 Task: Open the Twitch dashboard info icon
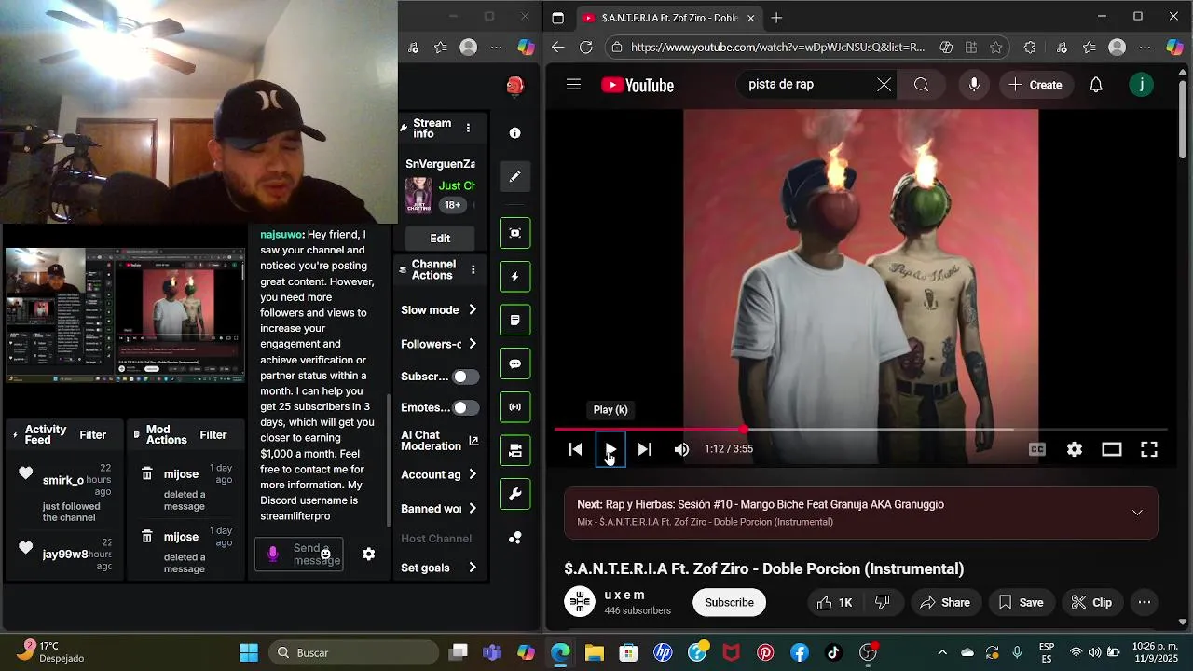tap(514, 133)
